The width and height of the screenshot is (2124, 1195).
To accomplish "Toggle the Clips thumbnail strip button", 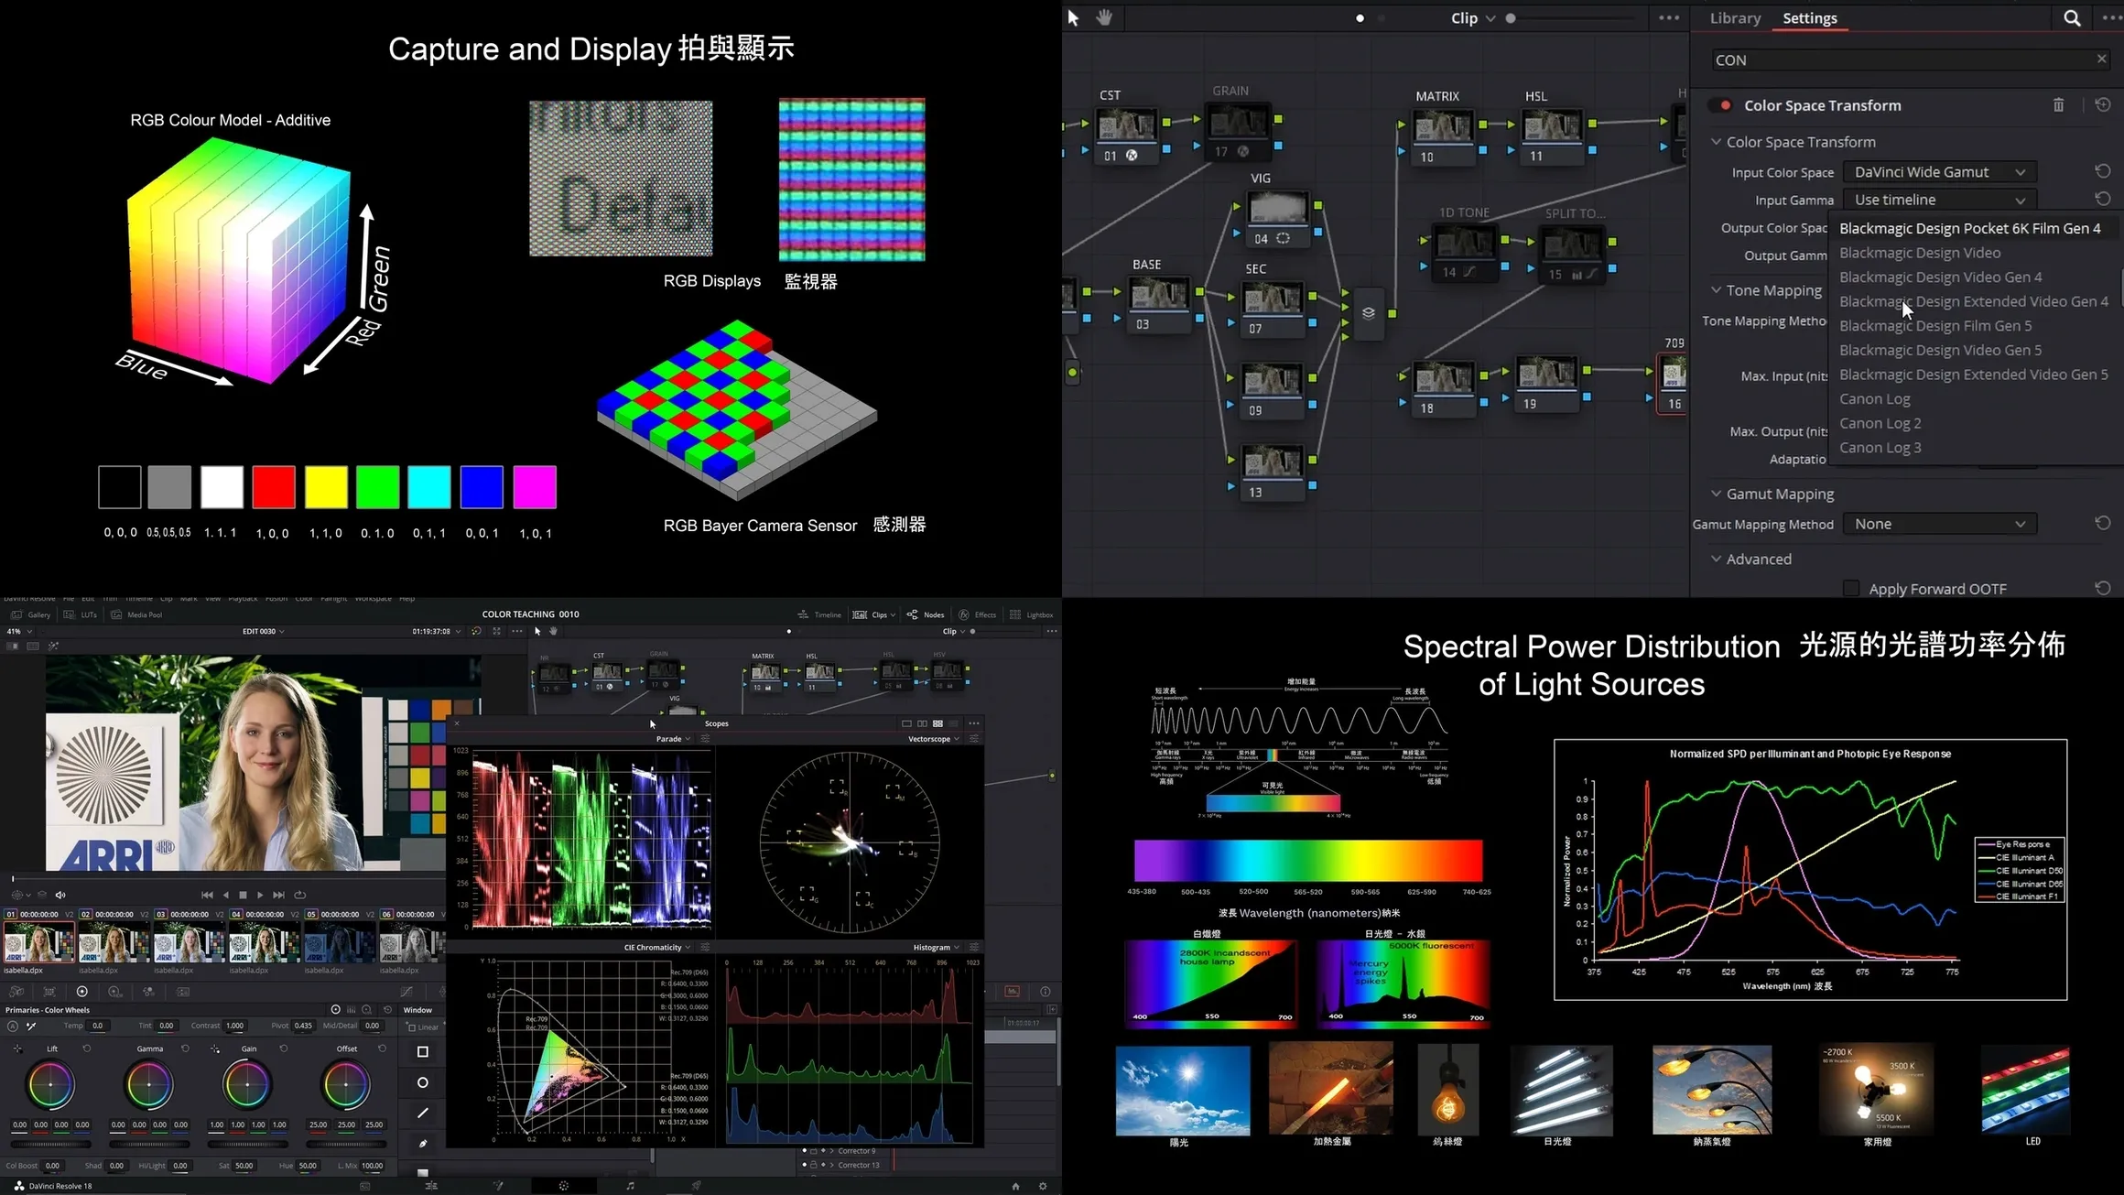I will [x=873, y=614].
